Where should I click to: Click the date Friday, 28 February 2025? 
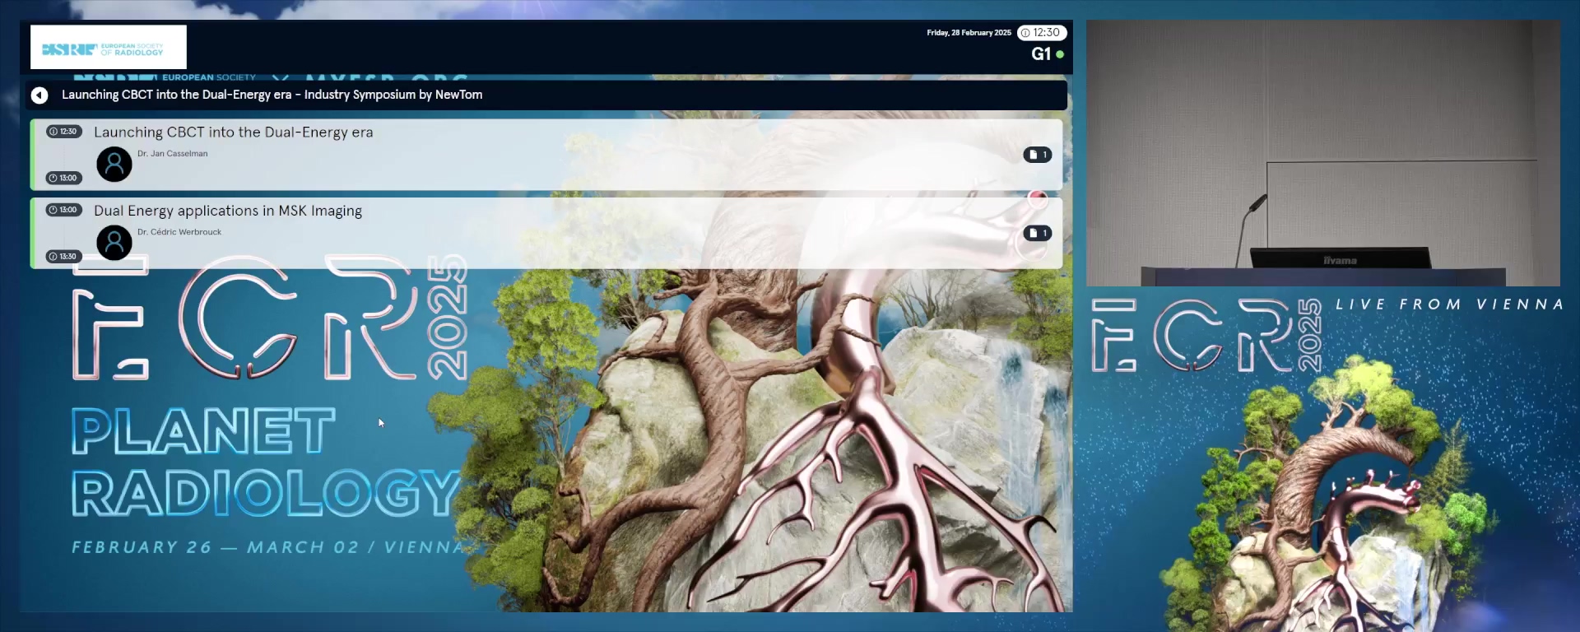point(969,33)
